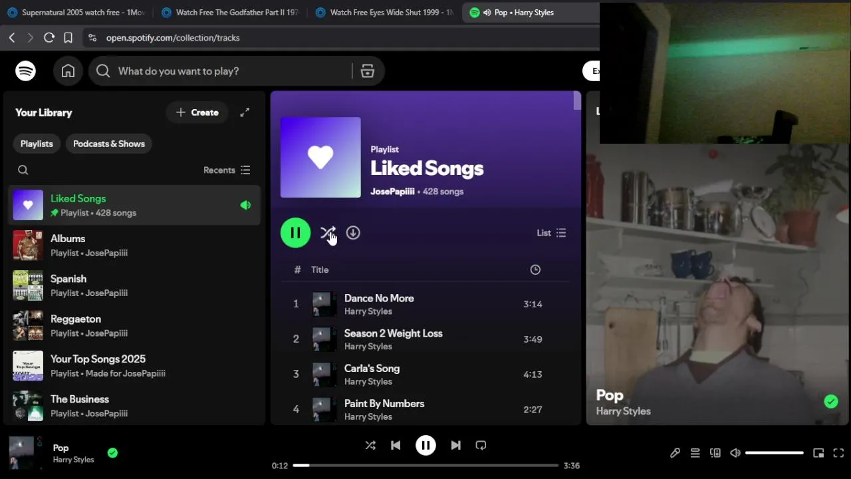The width and height of the screenshot is (851, 479).
Task: Pause the song in the player bar
Action: tap(425, 445)
